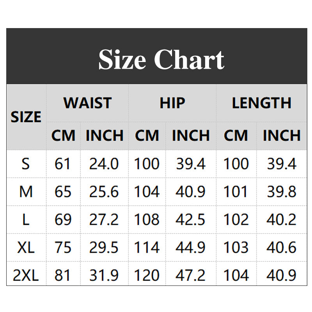Choose the 2XL size row label

(26, 276)
